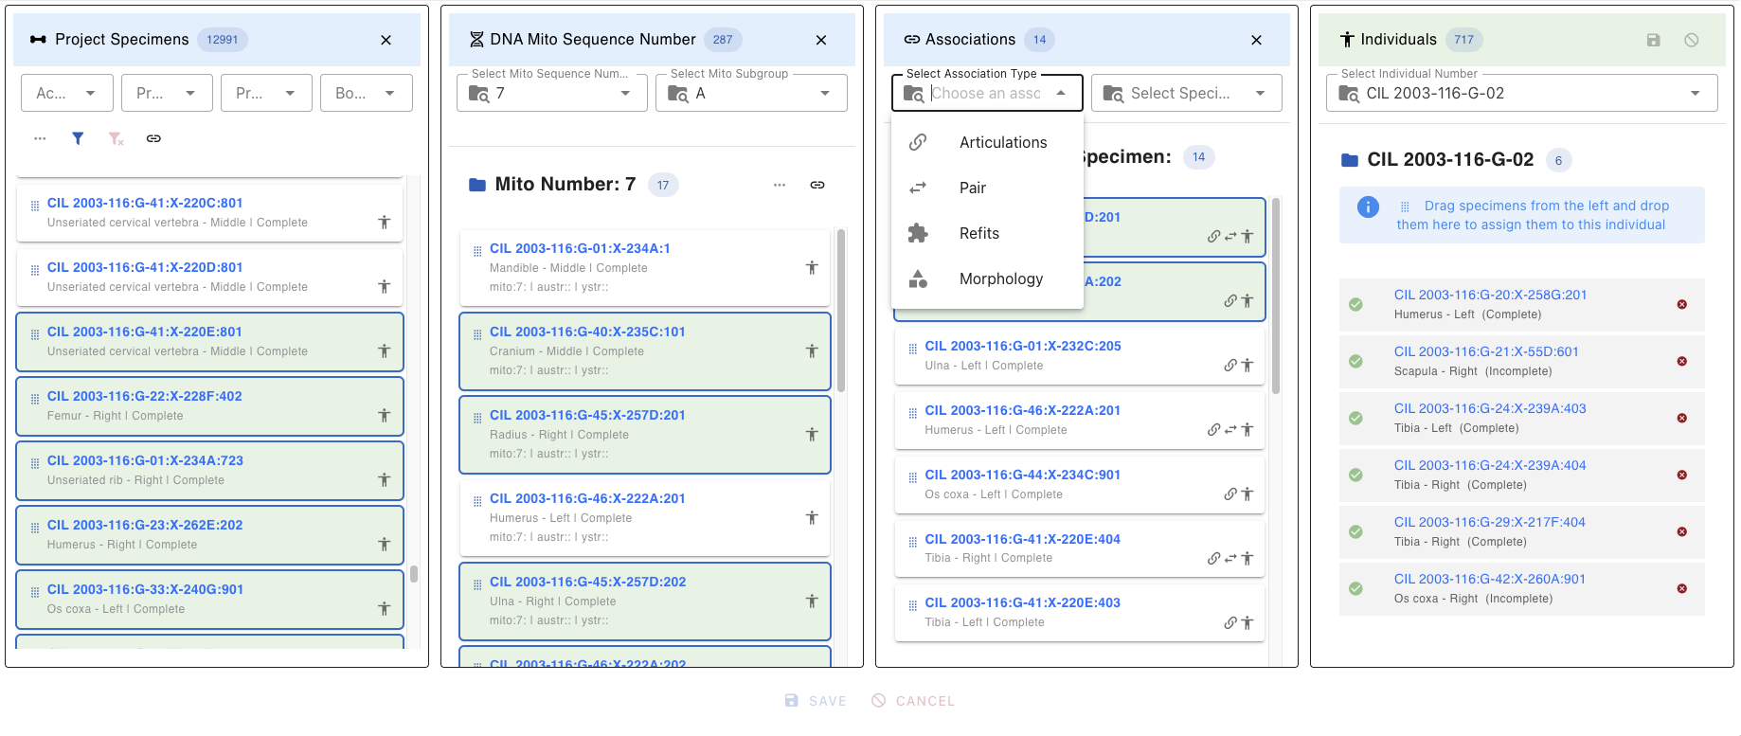Remove X-260A:901 Os coxa from individual

point(1682,588)
